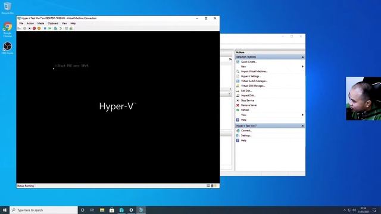
Task: Open the Media menu
Action: (40, 23)
